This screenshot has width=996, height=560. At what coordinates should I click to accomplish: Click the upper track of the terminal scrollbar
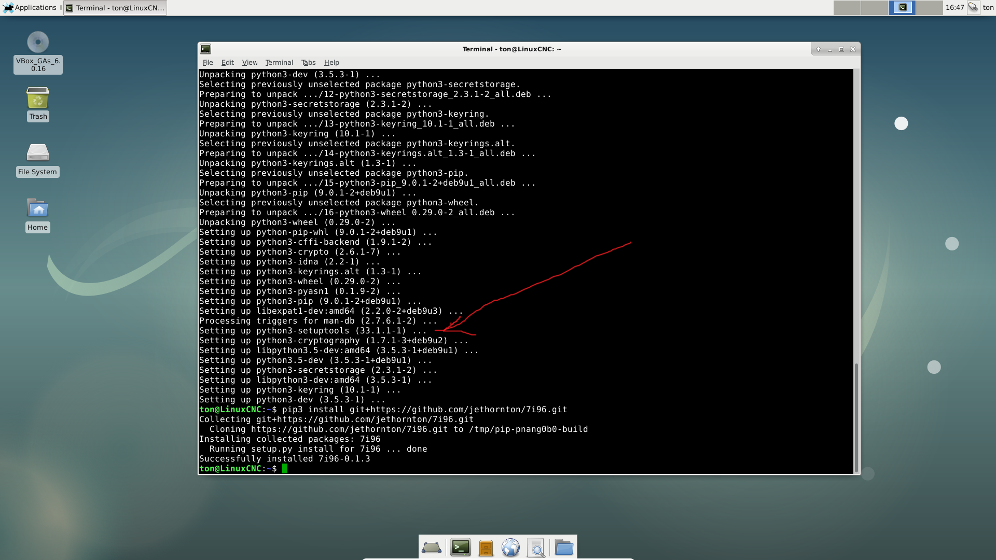click(856, 215)
